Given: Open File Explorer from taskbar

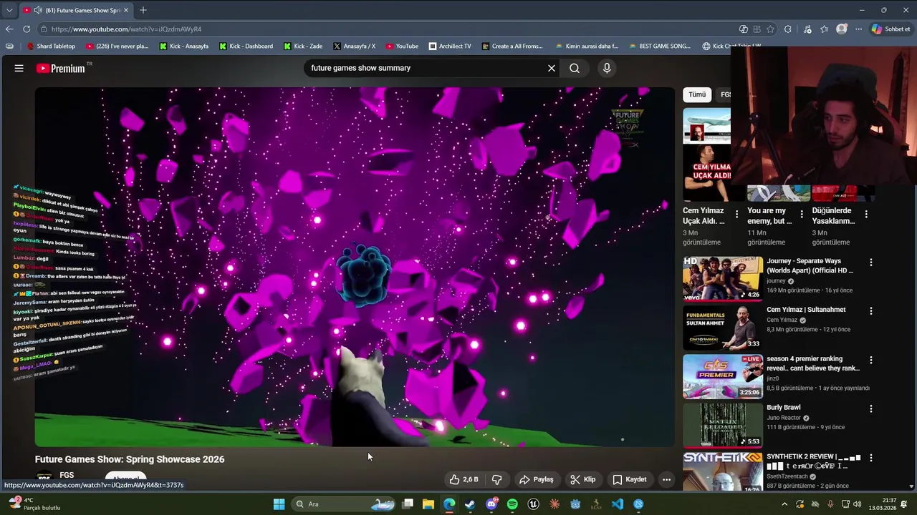Looking at the screenshot, I should click(x=428, y=504).
